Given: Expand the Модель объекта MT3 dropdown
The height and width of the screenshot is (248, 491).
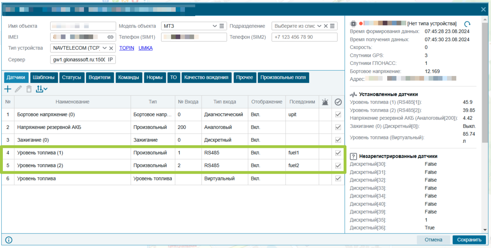Looking at the screenshot, I should click(215, 26).
